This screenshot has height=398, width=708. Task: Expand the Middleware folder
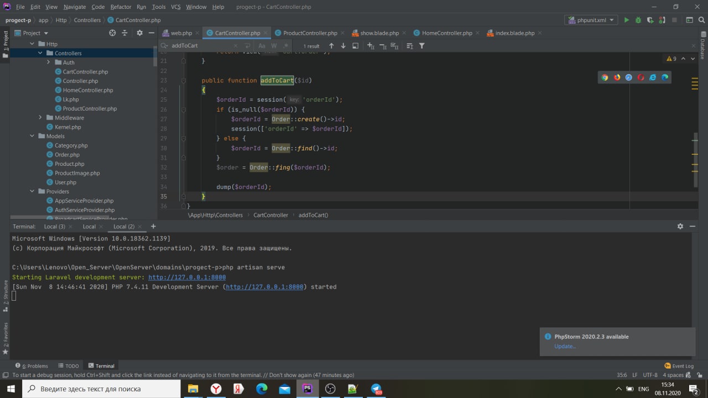click(x=40, y=118)
